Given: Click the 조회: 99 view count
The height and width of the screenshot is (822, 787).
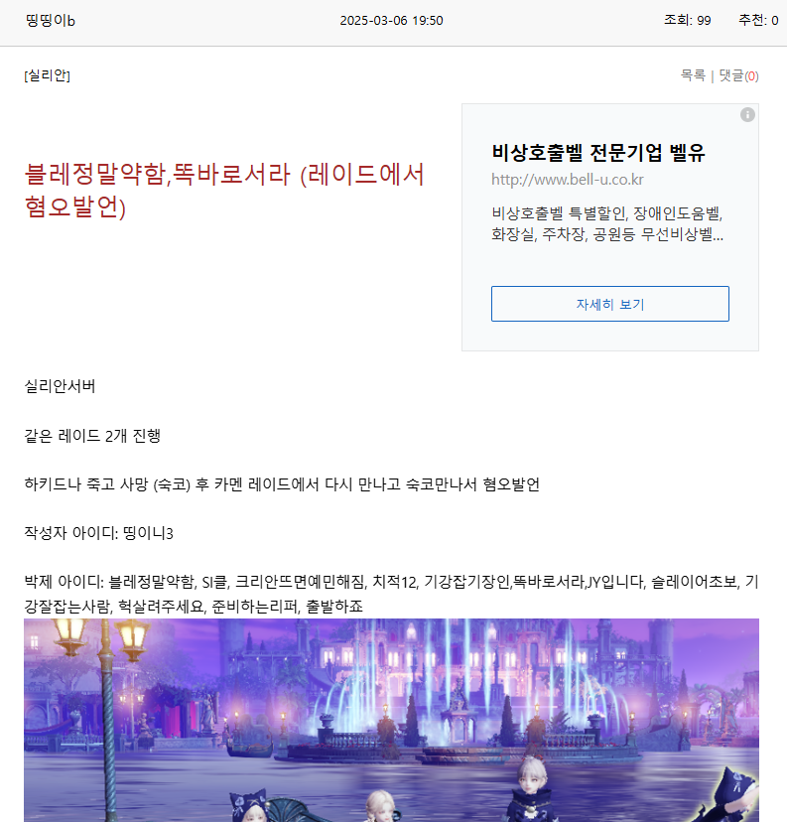Looking at the screenshot, I should pyautogui.click(x=688, y=21).
